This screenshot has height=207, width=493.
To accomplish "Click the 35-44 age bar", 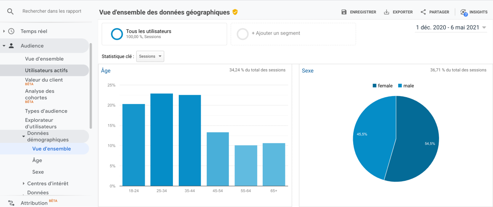I will coord(190,140).
